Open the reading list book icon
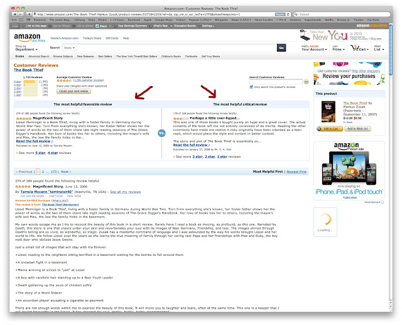This screenshot has height=325, width=402. click(x=21, y=19)
